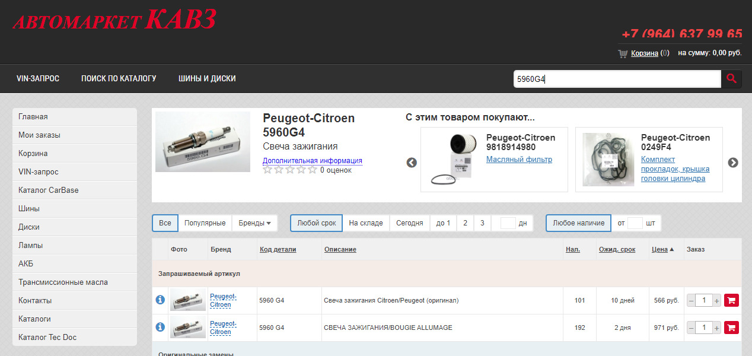Open Peugeot-Citroen brand link in 971 руб. row
This screenshot has height=356, width=752.
pyautogui.click(x=223, y=328)
